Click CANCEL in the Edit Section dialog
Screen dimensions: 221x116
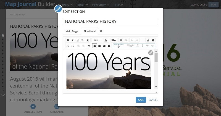(x=153, y=100)
